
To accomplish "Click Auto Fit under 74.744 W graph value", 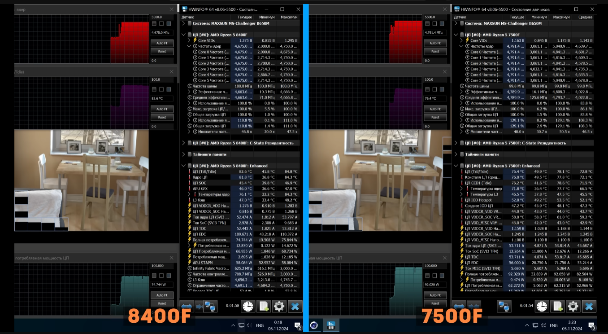I will [162, 295].
